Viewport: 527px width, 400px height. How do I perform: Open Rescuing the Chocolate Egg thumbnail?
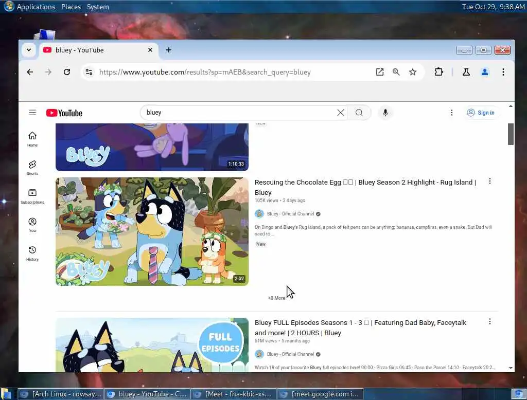[152, 232]
